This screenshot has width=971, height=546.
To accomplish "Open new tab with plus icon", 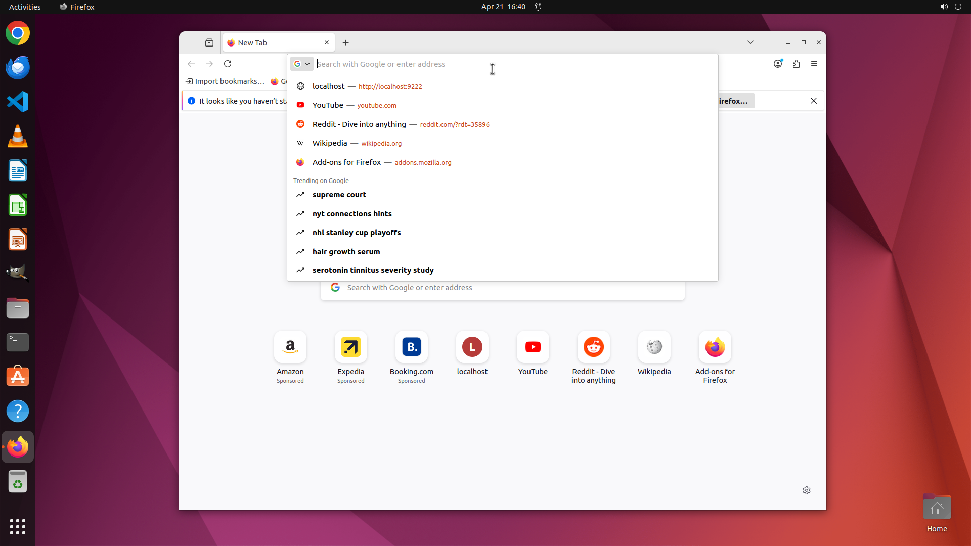I will pyautogui.click(x=346, y=43).
